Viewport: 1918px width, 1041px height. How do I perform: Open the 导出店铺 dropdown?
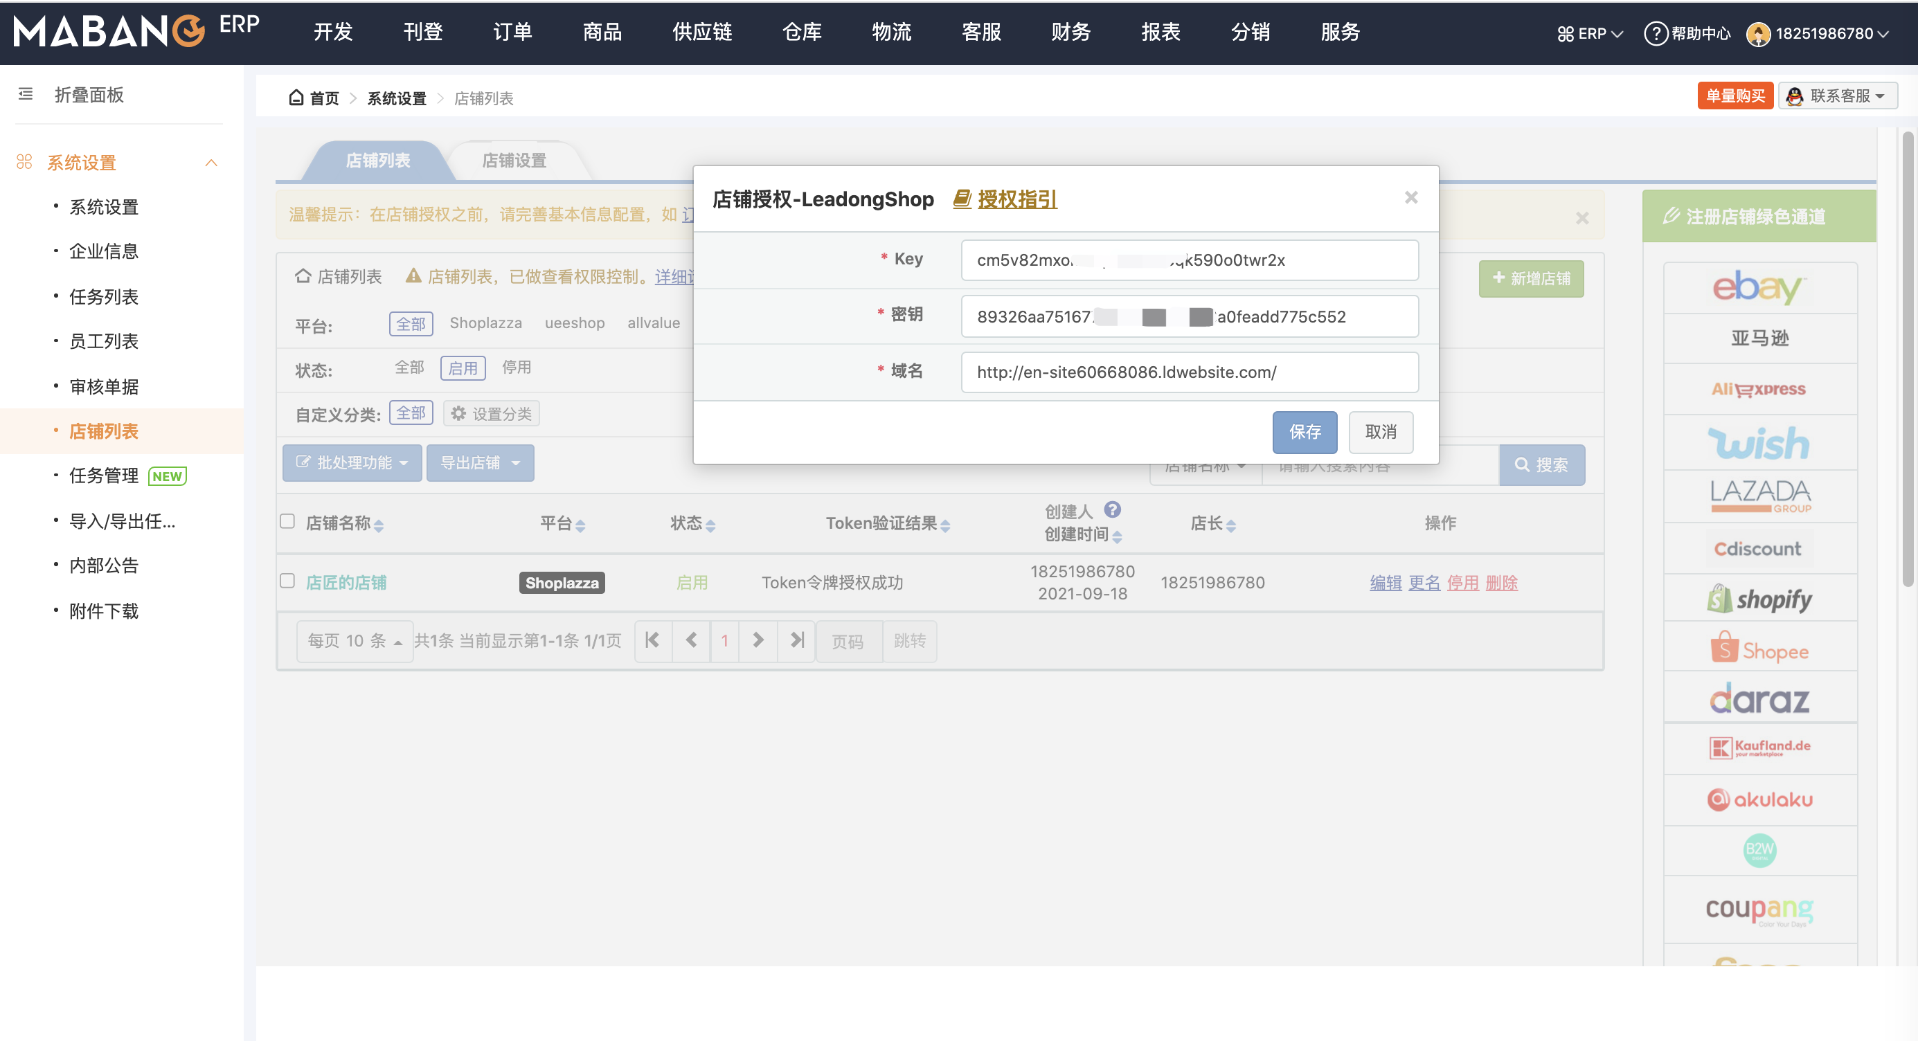[479, 462]
